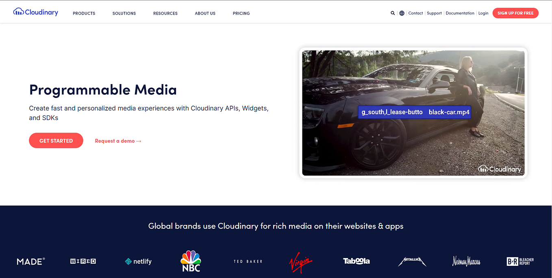
Task: Click the Get Started button
Action: (x=56, y=141)
